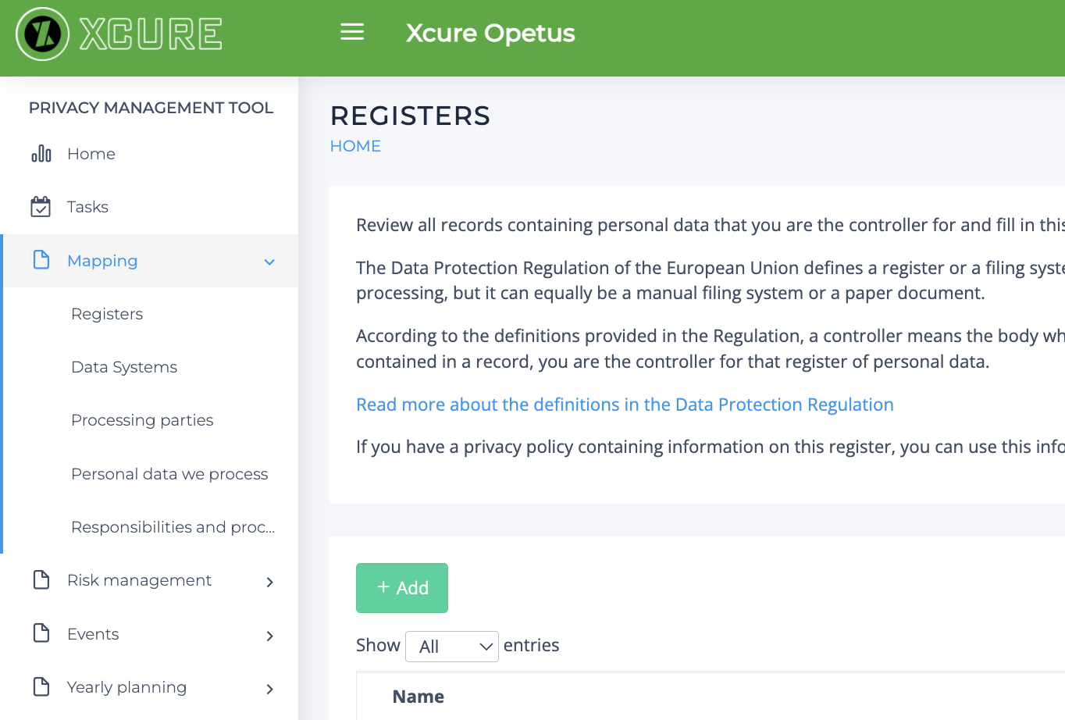
Task: Toggle the hamburger menu icon
Action: (352, 32)
